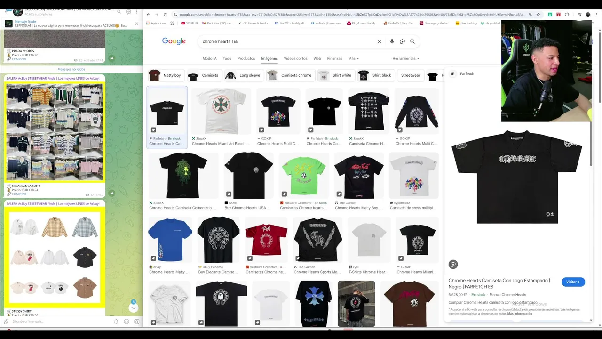This screenshot has width=602, height=339.
Task: Toggle the Camiseta filter chip
Action: (204, 75)
